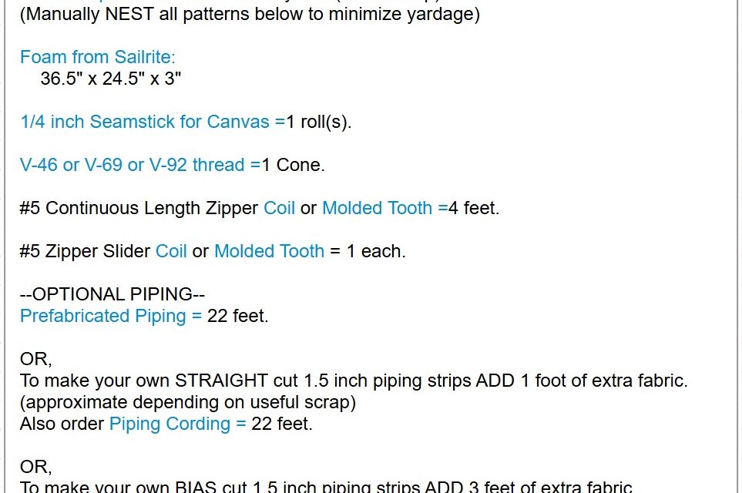Screen dimensions: 742x493
Task: Click the "1 roll(s)." quantity text
Action: pos(319,122)
